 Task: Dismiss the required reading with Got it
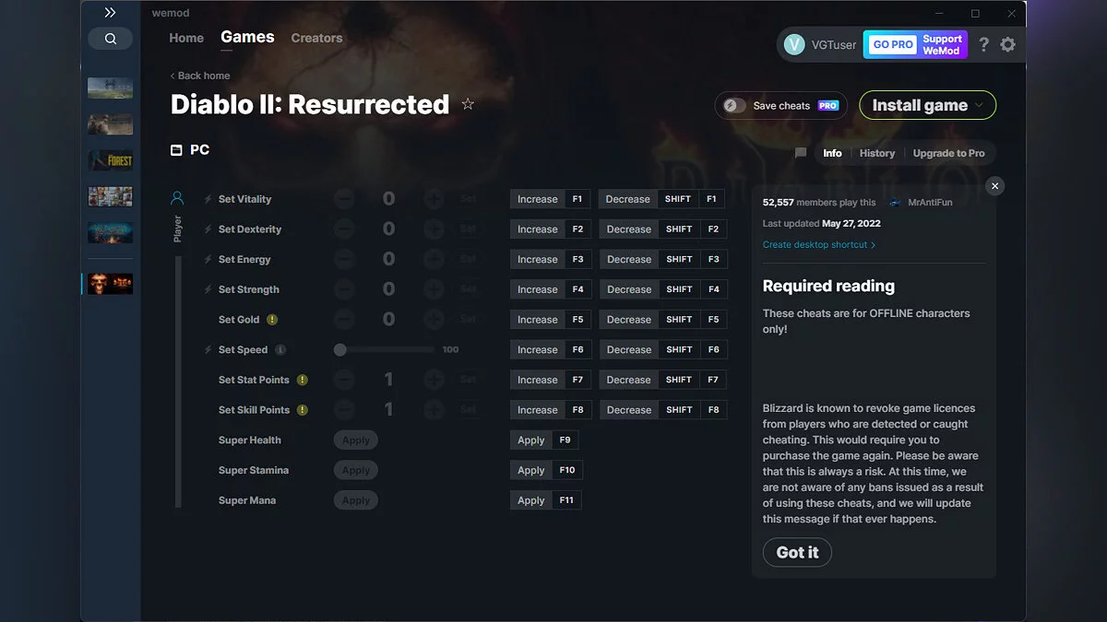click(796, 552)
